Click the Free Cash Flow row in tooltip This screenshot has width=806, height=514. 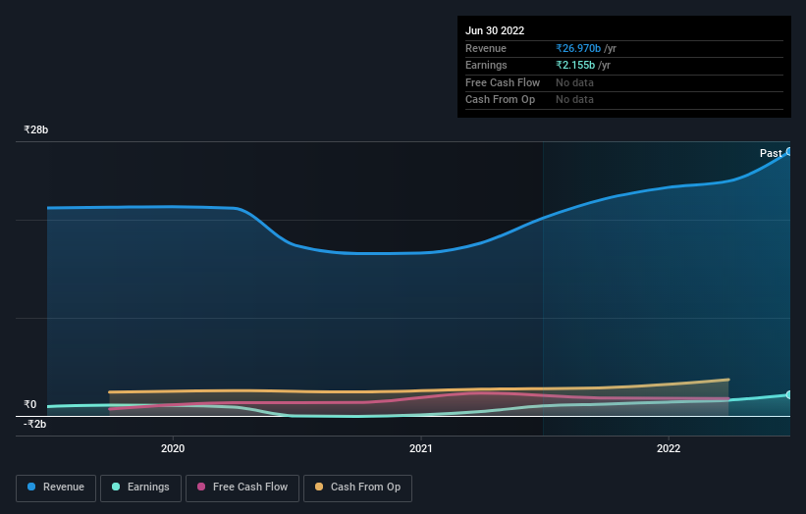[624, 82]
